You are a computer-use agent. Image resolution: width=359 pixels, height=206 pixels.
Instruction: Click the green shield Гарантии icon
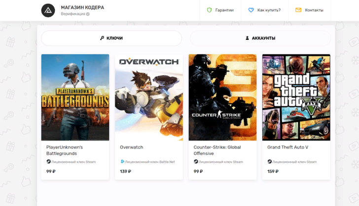(209, 10)
